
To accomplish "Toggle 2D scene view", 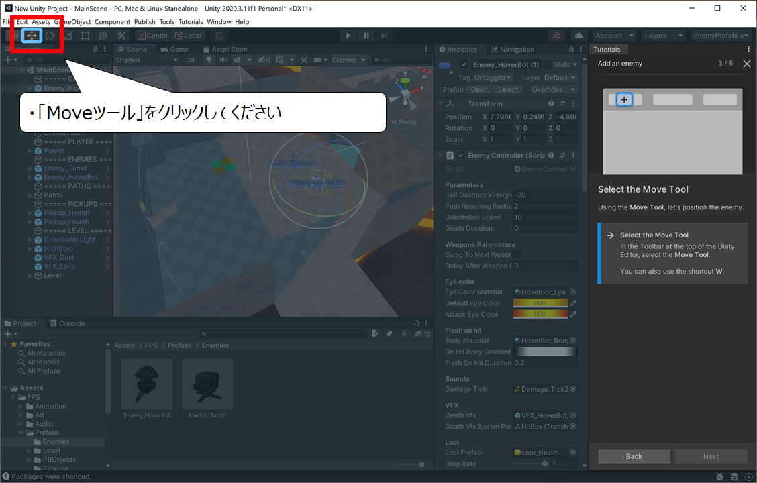I will 191,60.
